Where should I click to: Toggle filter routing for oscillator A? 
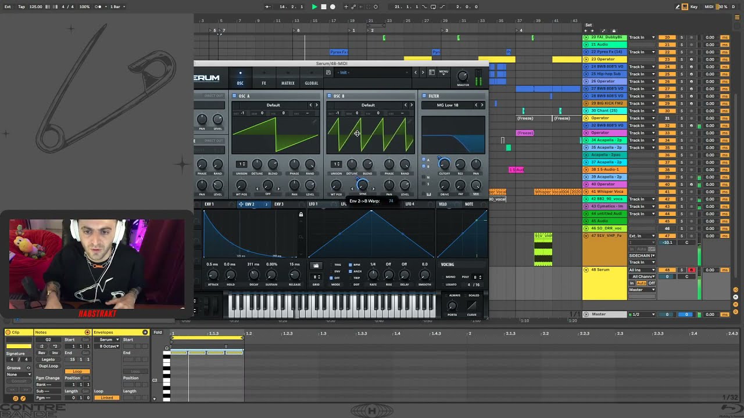[424, 160]
